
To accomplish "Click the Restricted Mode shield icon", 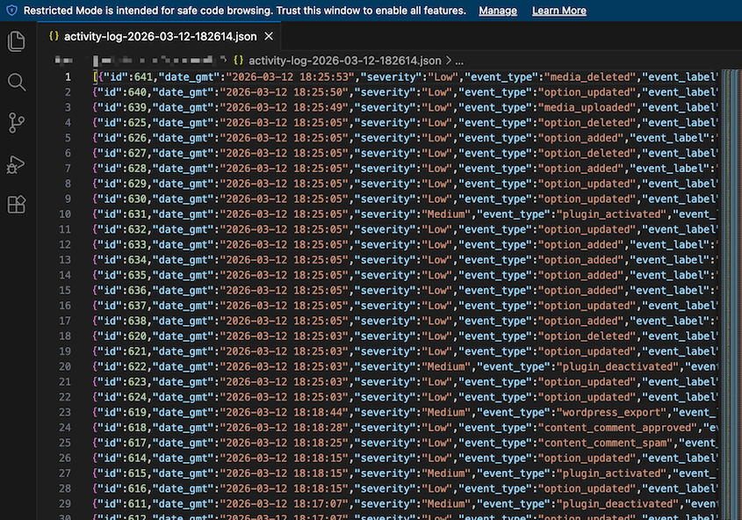I will (10, 11).
